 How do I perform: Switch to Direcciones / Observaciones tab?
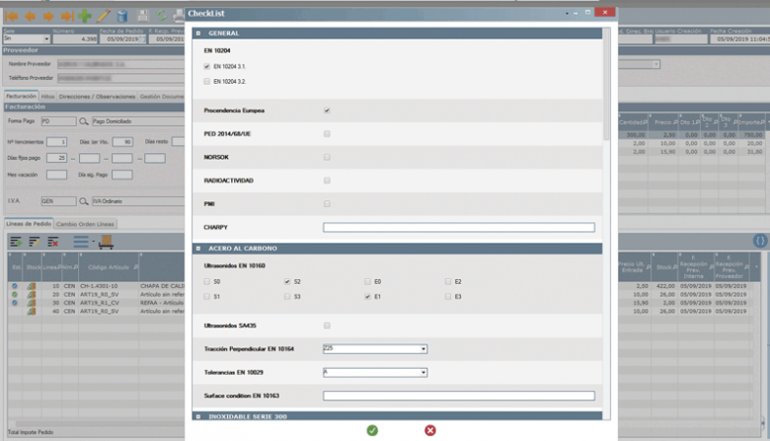point(98,97)
